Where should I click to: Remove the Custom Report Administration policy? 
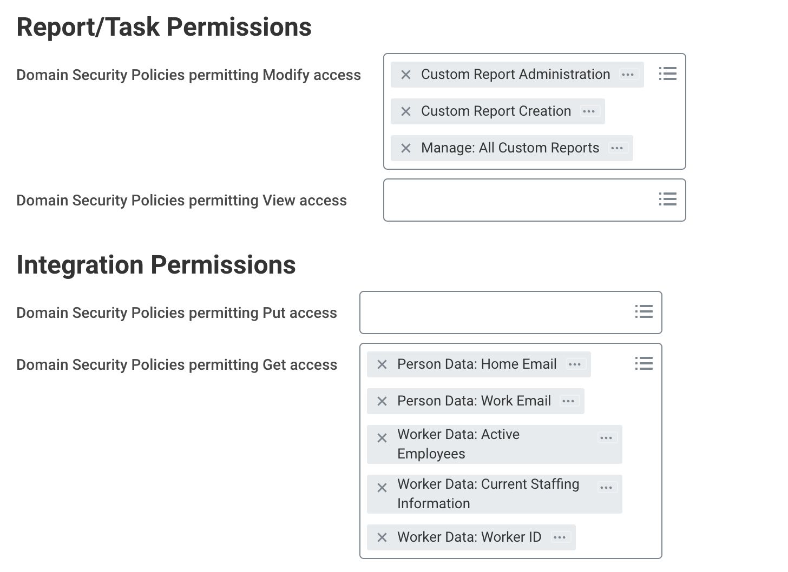click(405, 75)
